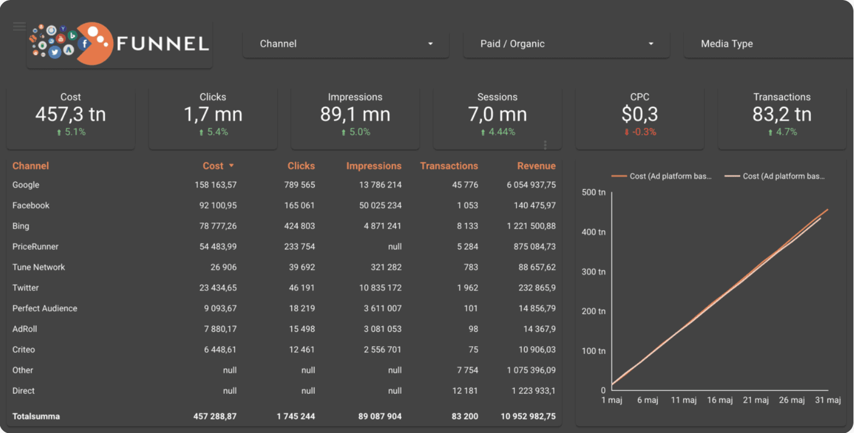Viewport: 854px width, 433px height.
Task: Select the Bing channel row
Action: coord(284,226)
